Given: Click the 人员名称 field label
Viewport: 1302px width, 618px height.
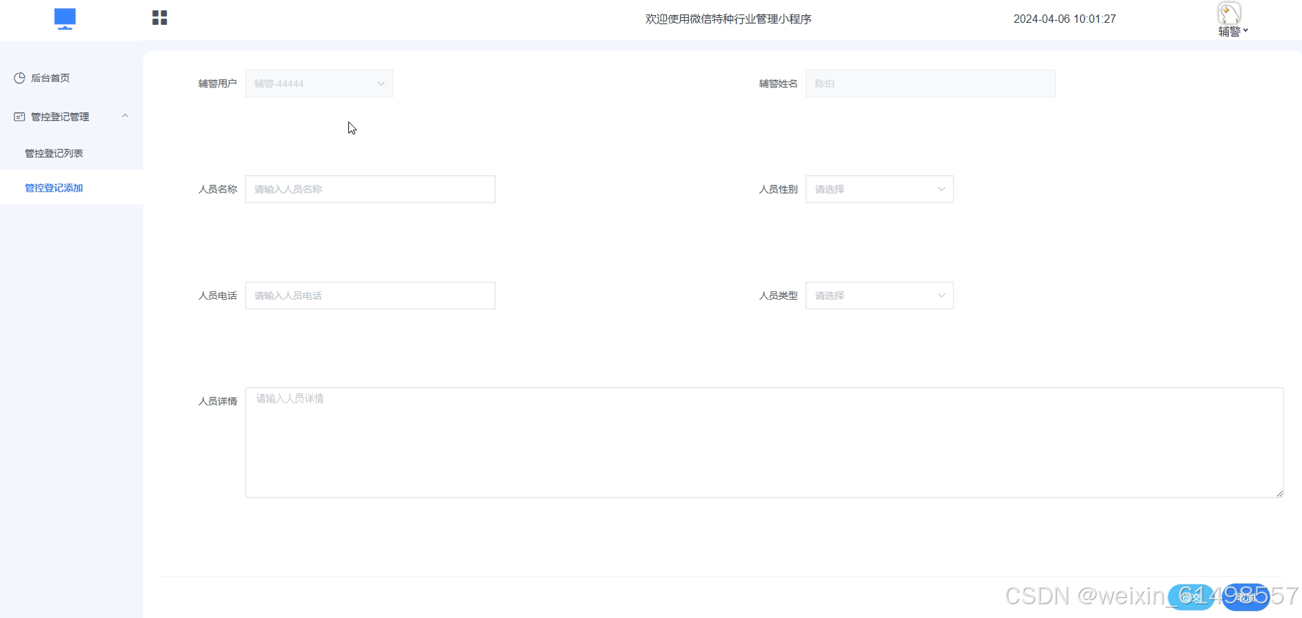Looking at the screenshot, I should pyautogui.click(x=218, y=189).
